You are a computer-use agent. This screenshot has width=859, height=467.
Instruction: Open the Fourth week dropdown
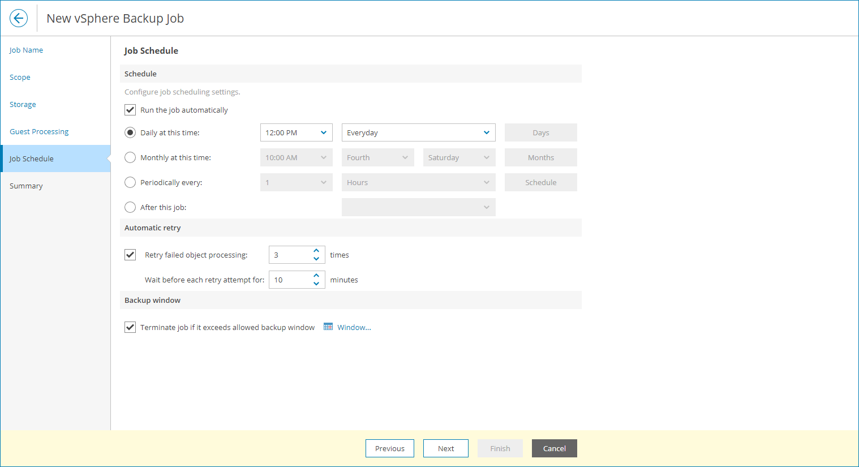[378, 157]
